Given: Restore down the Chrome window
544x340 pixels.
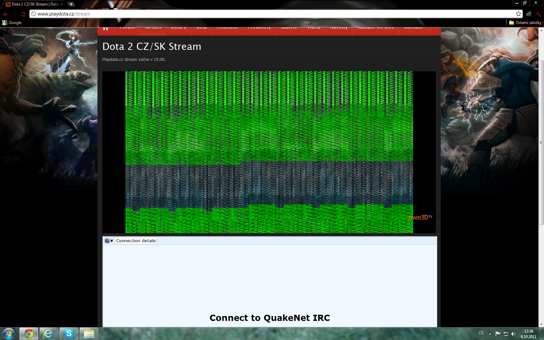Looking at the screenshot, I should pyautogui.click(x=525, y=3).
